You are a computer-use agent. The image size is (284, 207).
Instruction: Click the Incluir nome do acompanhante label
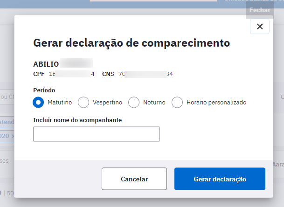(x=77, y=120)
